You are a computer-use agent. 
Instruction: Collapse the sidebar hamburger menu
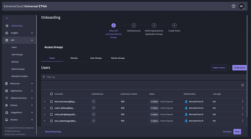pos(7,18)
